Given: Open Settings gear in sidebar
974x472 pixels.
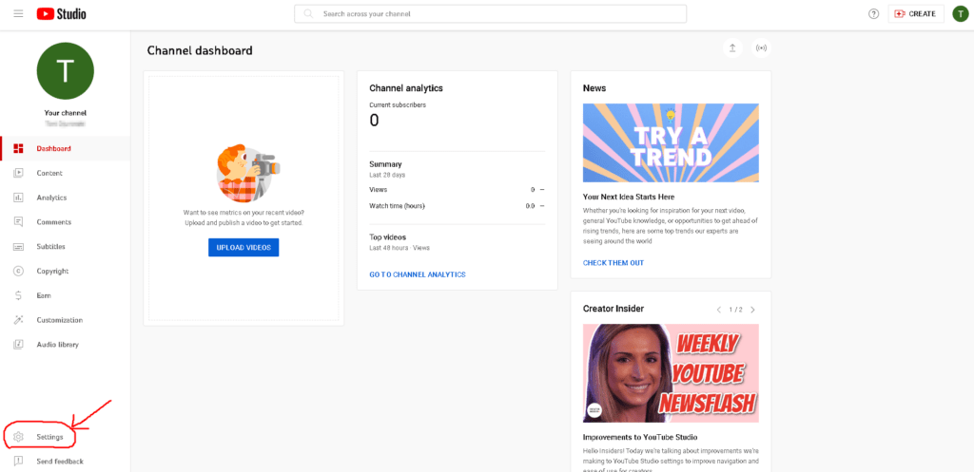Looking at the screenshot, I should tap(49, 437).
